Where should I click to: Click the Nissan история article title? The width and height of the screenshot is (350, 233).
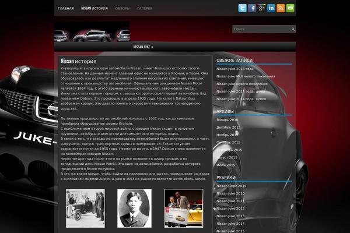tap(78, 61)
